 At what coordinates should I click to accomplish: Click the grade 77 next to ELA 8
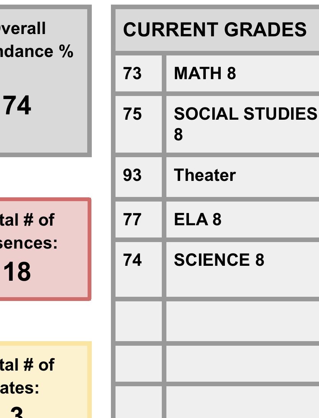coord(132,220)
